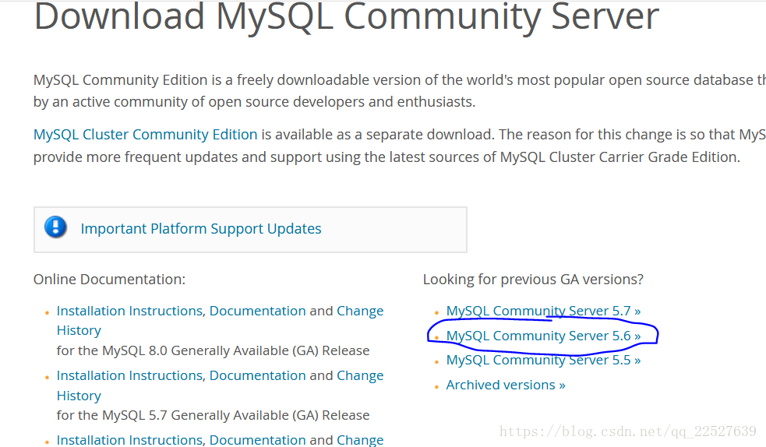Open Important Platform Support Updates link
The width and height of the screenshot is (766, 447).
click(201, 229)
